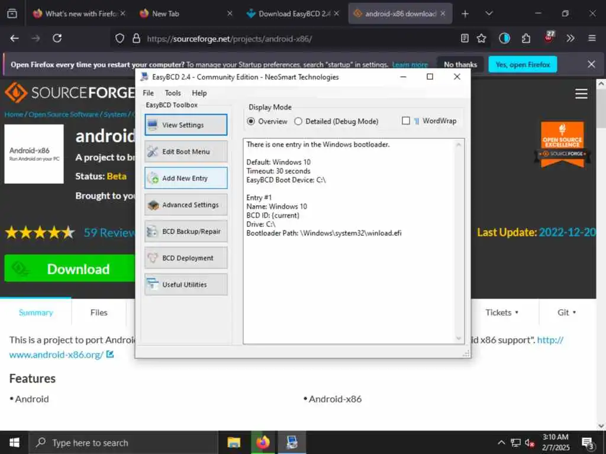Click the site padlock icon
Image resolution: width=606 pixels, height=454 pixels.
click(x=136, y=38)
